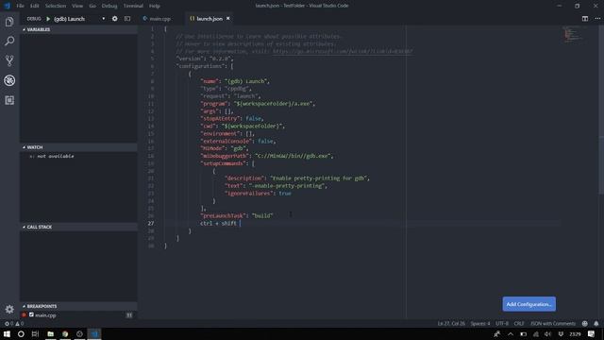The height and width of the screenshot is (340, 604).
Task: Collapse the CALL STACK section
Action: pyautogui.click(x=78, y=227)
